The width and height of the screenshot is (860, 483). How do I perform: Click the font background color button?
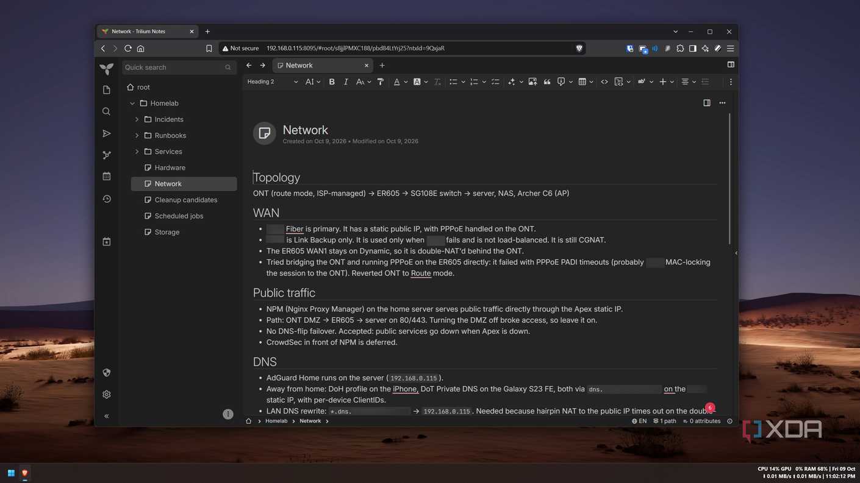click(x=417, y=82)
